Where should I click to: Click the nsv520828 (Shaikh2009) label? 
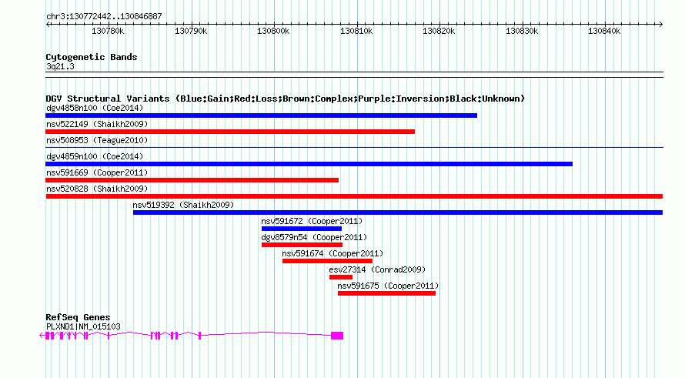click(97, 189)
